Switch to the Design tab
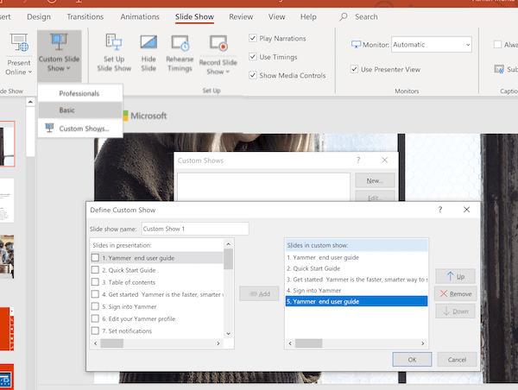The image size is (518, 390). (39, 16)
